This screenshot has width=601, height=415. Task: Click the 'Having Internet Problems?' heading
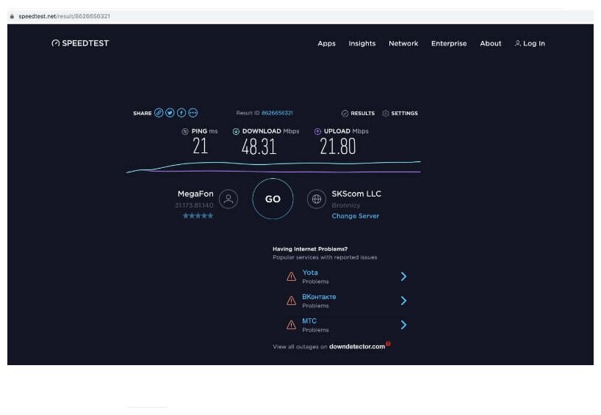(310, 249)
